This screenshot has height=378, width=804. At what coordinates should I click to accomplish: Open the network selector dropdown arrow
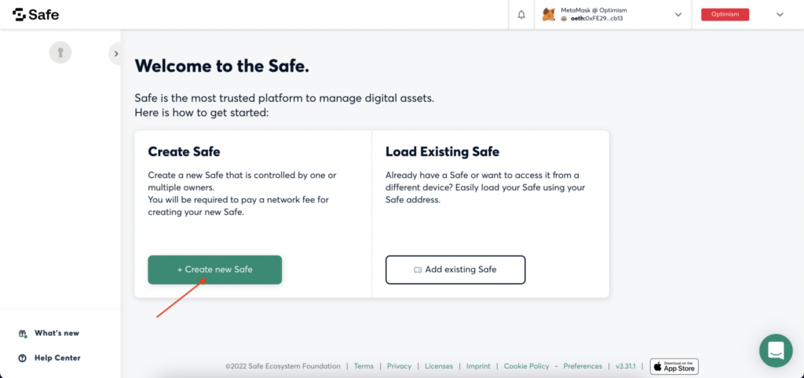[x=780, y=14]
